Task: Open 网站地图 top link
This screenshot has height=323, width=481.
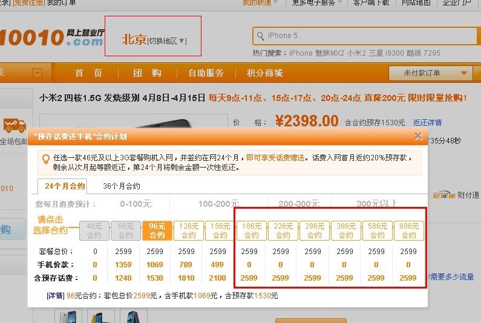Action: (416, 3)
